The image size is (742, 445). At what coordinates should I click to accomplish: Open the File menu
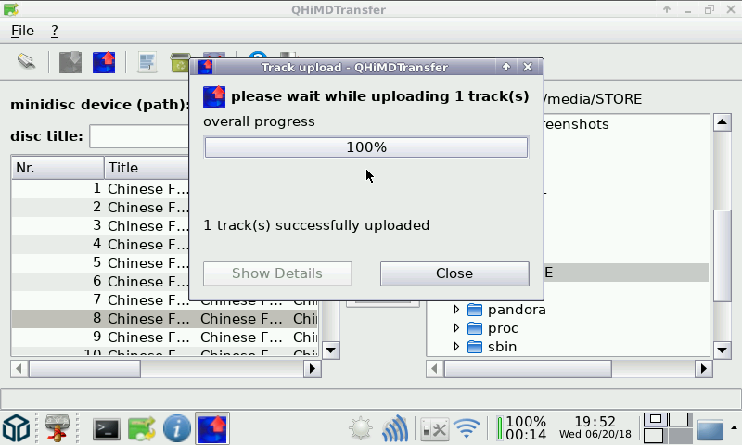tap(22, 31)
